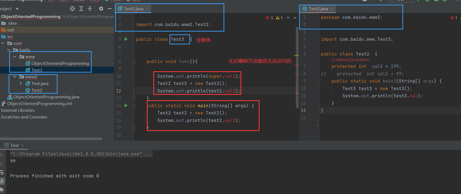Viewport: 461px width, 194px height.
Task: Run main method from the line 14 gutter arrow
Action: 126,106
